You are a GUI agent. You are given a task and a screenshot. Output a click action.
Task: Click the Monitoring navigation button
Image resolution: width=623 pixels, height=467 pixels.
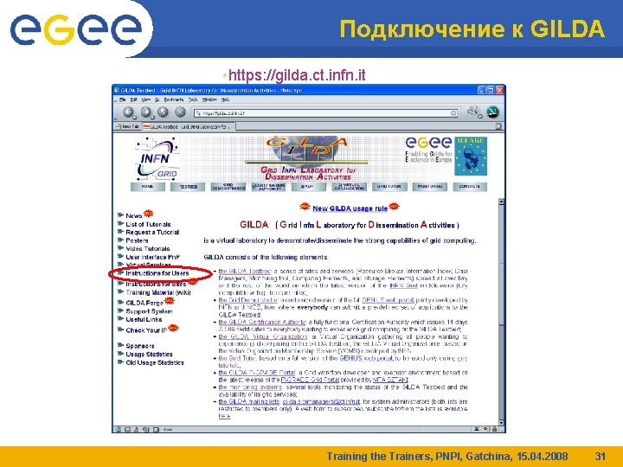coord(429,187)
